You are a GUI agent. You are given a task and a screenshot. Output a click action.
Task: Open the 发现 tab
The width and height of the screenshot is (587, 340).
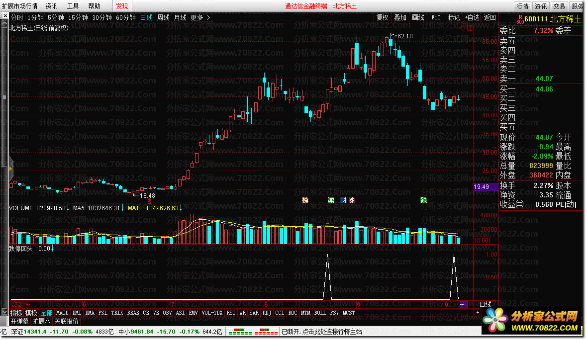(122, 6)
